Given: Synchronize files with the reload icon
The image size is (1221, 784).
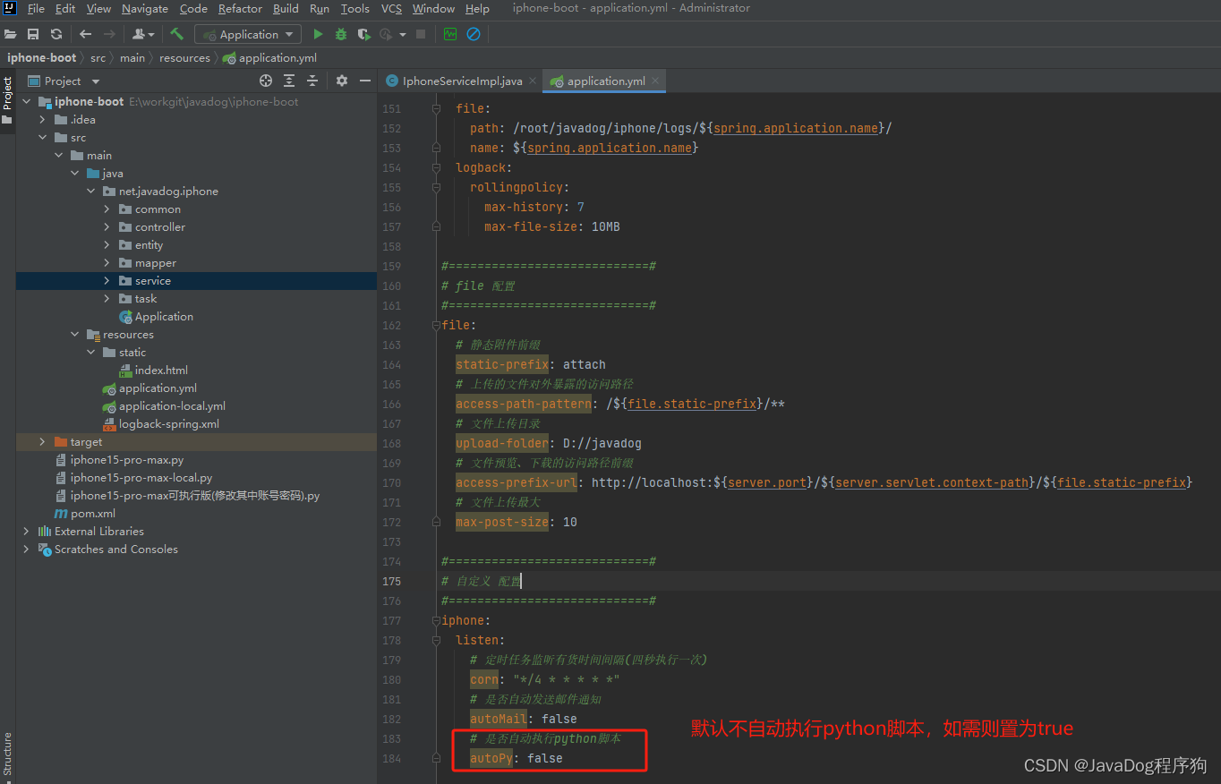Looking at the screenshot, I should (56, 34).
